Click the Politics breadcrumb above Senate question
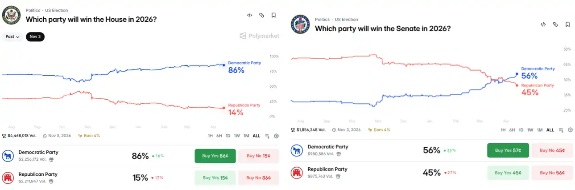 (322, 20)
